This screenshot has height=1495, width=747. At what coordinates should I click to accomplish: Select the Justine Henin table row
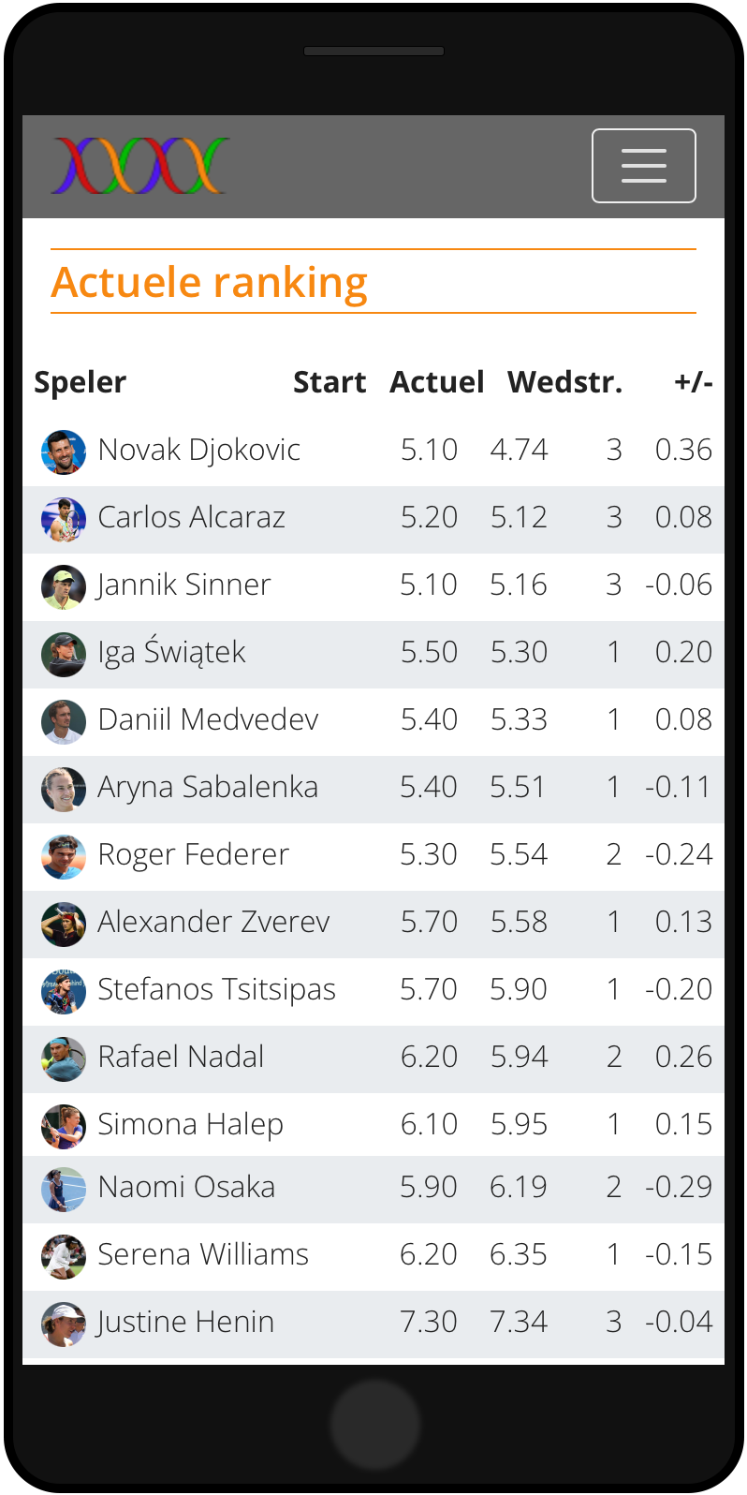[373, 1325]
